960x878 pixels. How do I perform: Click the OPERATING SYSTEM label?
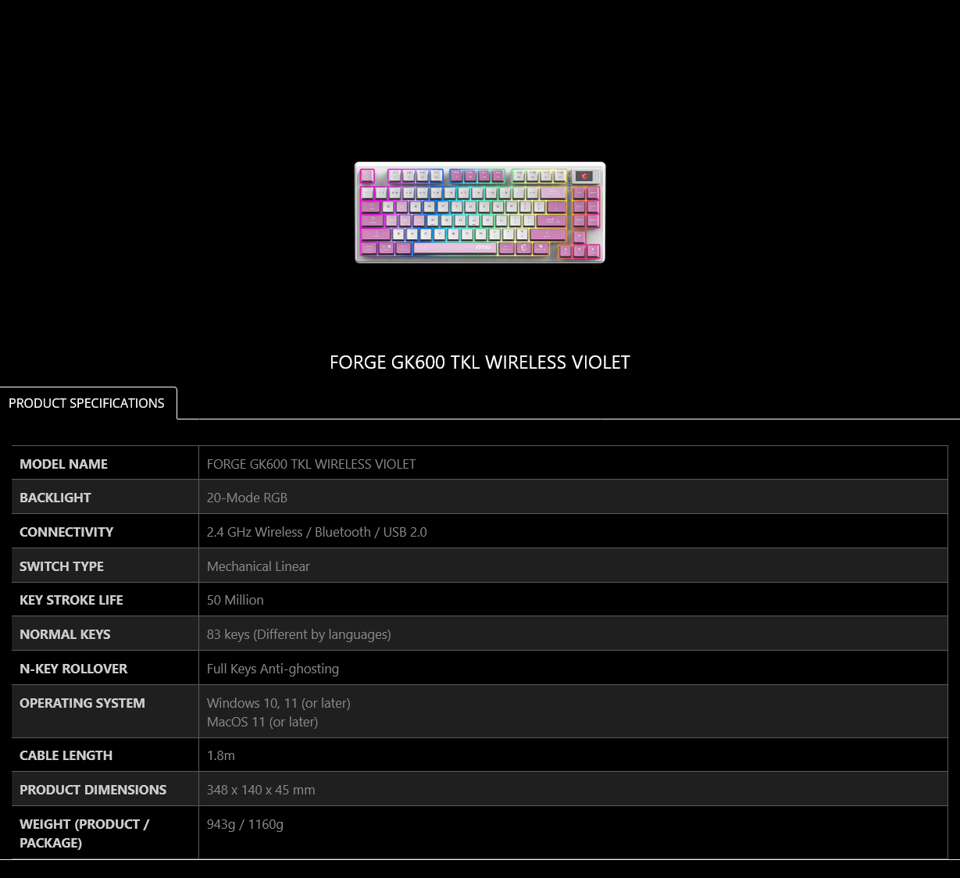click(x=82, y=703)
